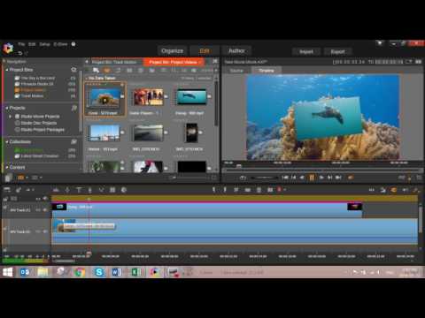The height and width of the screenshot is (318, 425).
Task: Select the transition at end of Track 1 clip
Action: click(354, 207)
